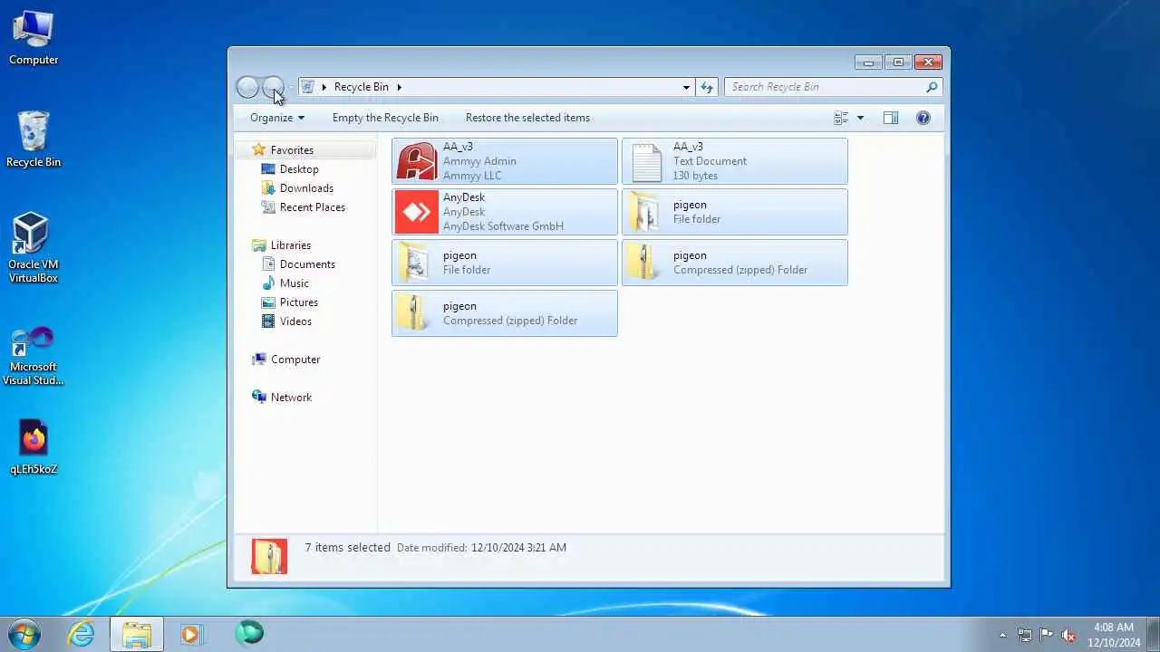The height and width of the screenshot is (652, 1160).
Task: Click the Recycle Bin breadcrumb in address bar
Action: click(x=361, y=87)
